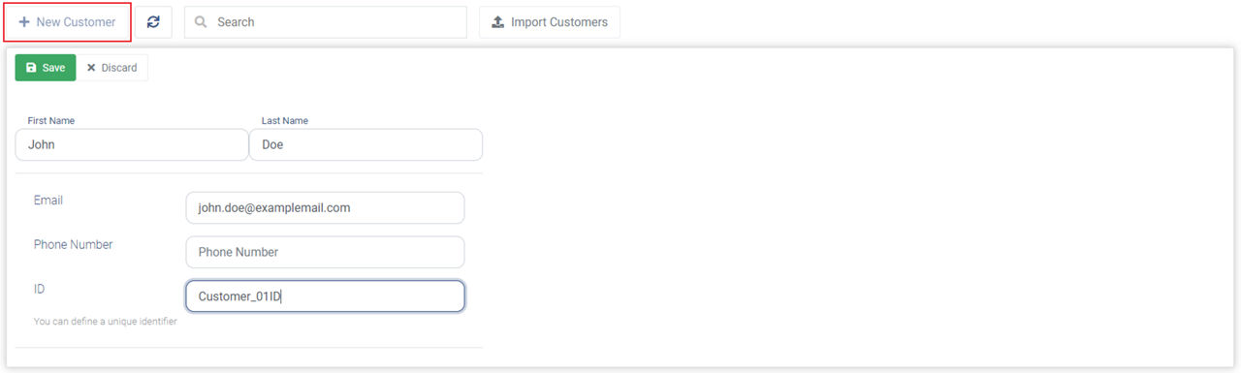Click the Last Name field containing Doe
The image size is (1241, 373).
[x=366, y=145]
